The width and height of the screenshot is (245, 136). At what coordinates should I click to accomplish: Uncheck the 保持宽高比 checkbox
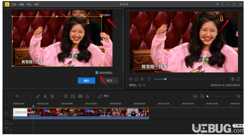[x=97, y=73]
